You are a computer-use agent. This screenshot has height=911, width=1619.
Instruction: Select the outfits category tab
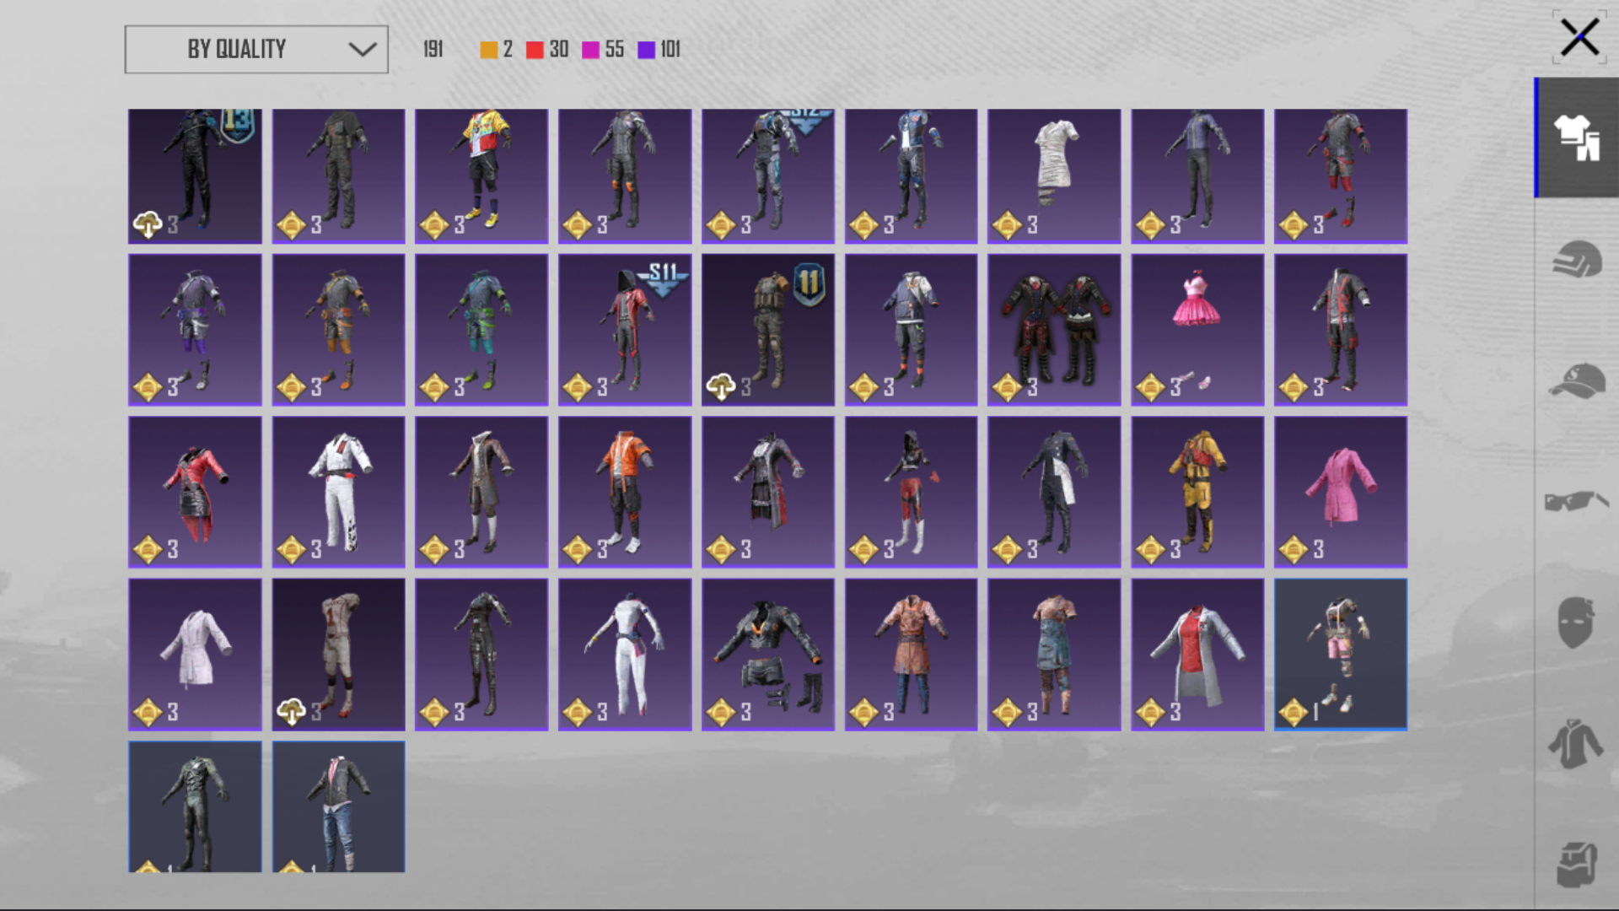pos(1577,137)
